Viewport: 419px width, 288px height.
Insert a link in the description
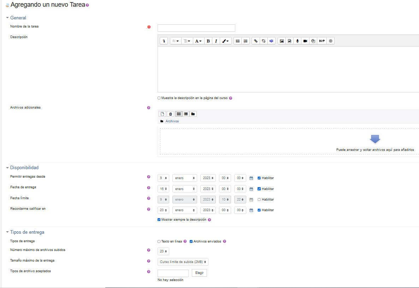coord(256,41)
